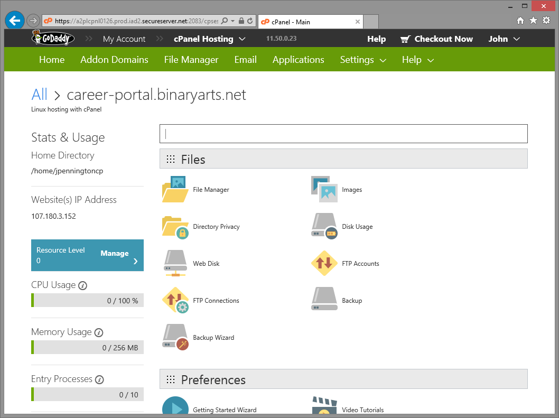This screenshot has width=559, height=418.
Task: Click the Memory Usage info icon
Action: tap(99, 333)
